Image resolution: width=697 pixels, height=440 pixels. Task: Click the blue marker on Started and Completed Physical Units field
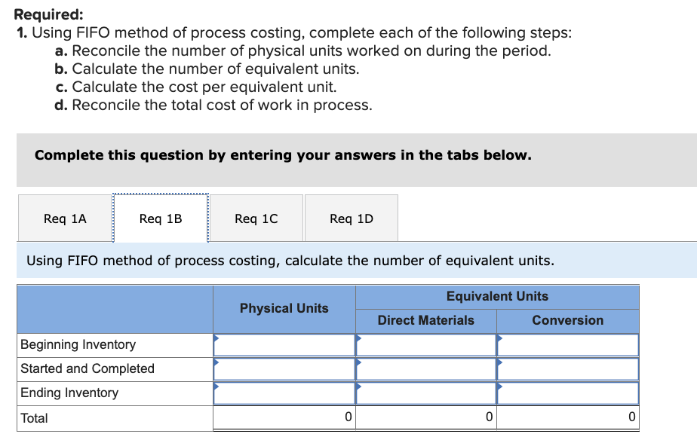[217, 364]
